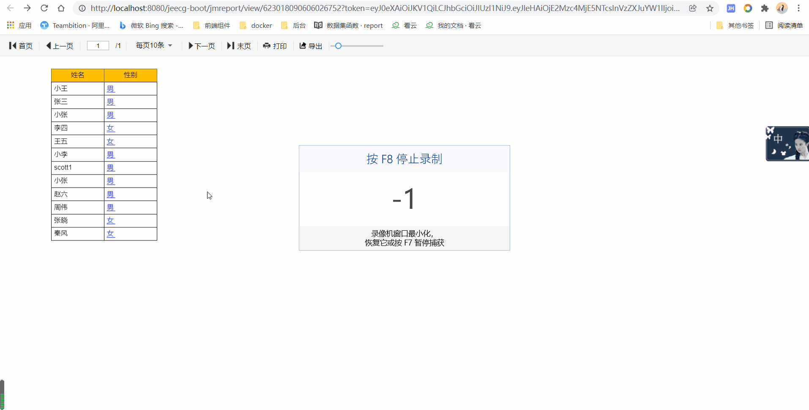This screenshot has width=809, height=410.
Task: Select the 张三 name cell
Action: [x=78, y=102]
